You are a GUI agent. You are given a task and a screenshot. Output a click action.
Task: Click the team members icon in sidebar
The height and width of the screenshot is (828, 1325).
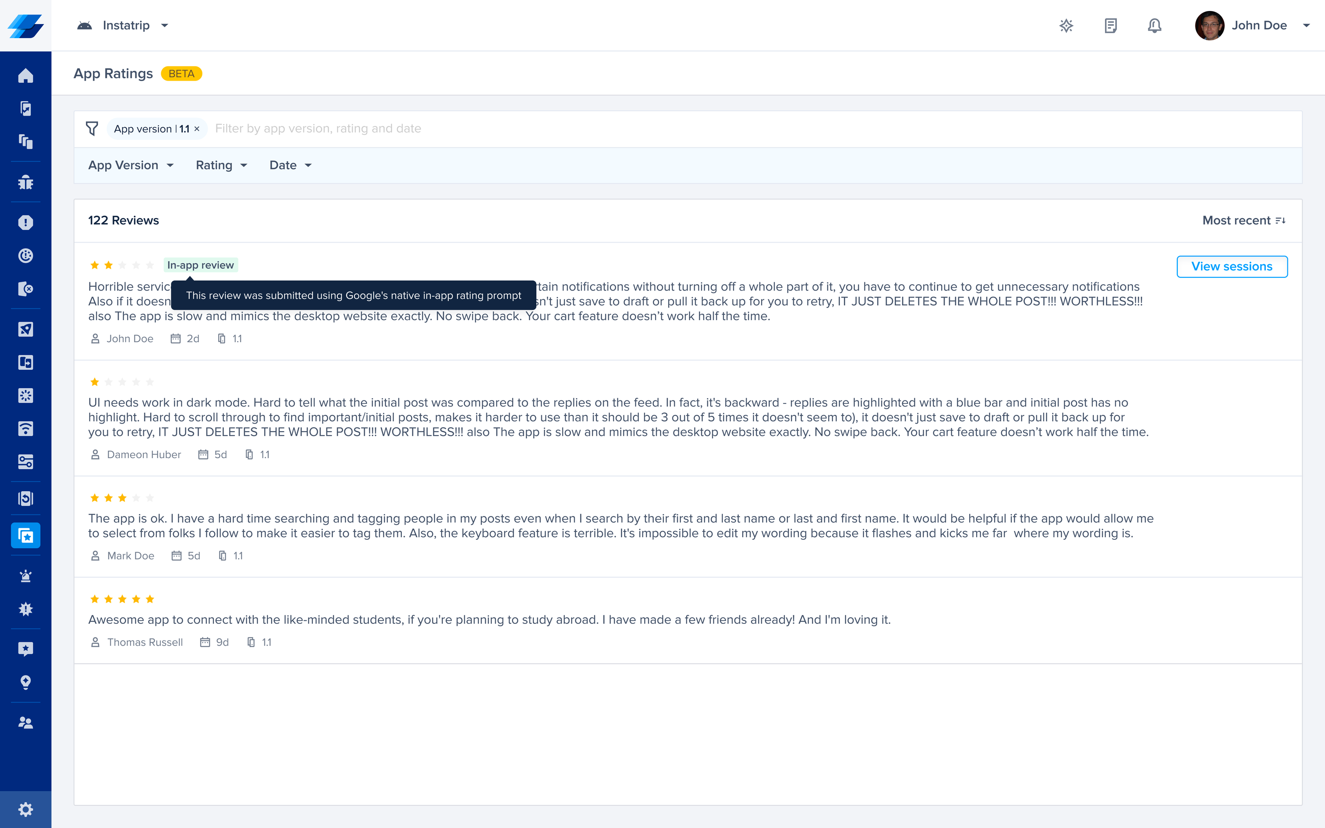tap(25, 722)
